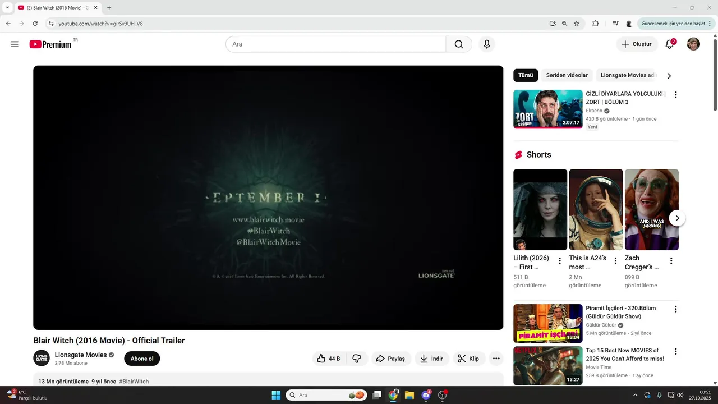Viewport: 718px width, 404px height.
Task: Open a new browser tab
Action: click(109, 7)
